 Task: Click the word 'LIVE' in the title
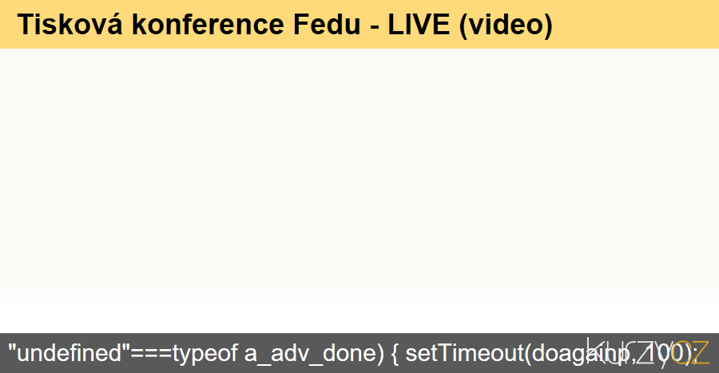click(x=419, y=24)
